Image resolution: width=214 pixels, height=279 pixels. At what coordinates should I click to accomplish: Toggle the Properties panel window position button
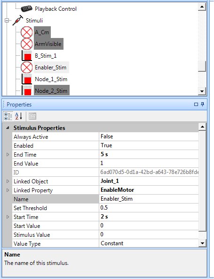196,105
